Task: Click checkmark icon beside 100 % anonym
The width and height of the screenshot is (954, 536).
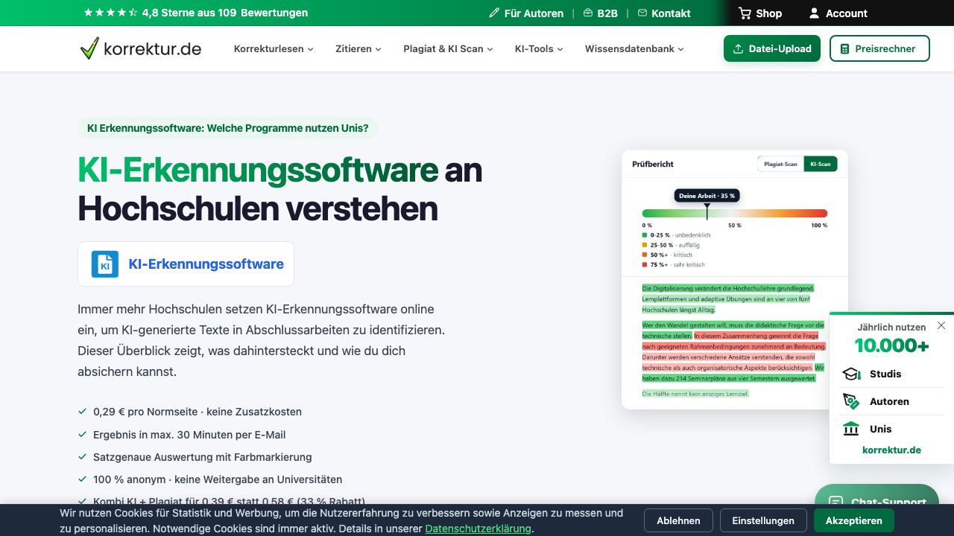Action: pyautogui.click(x=83, y=479)
